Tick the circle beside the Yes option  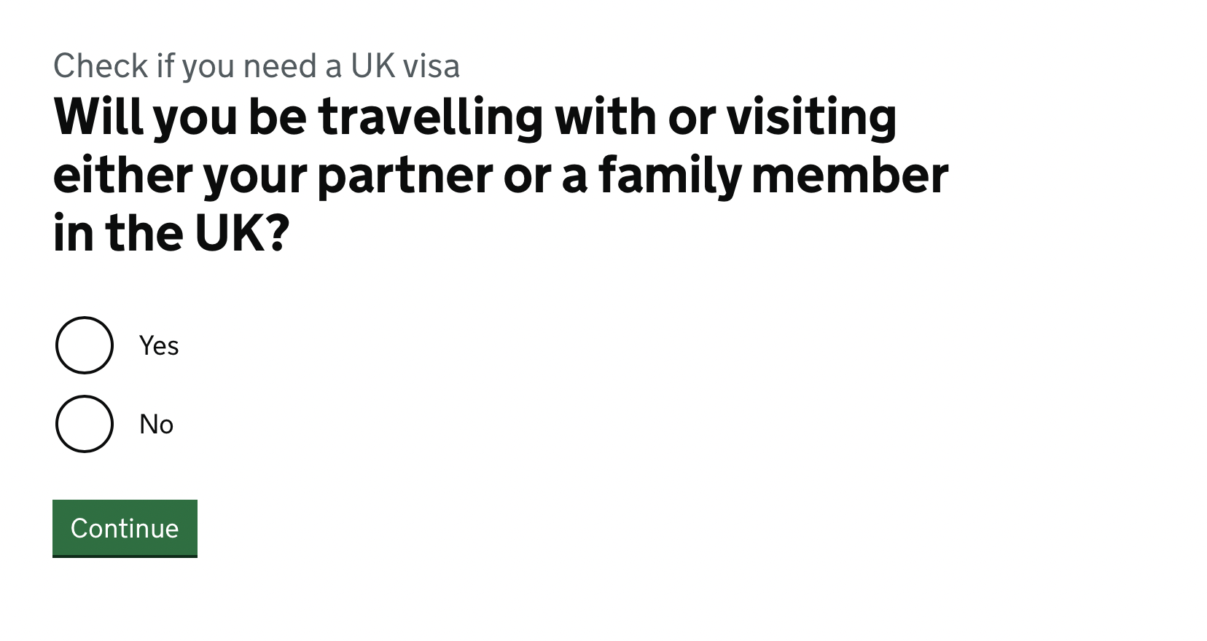pos(85,345)
